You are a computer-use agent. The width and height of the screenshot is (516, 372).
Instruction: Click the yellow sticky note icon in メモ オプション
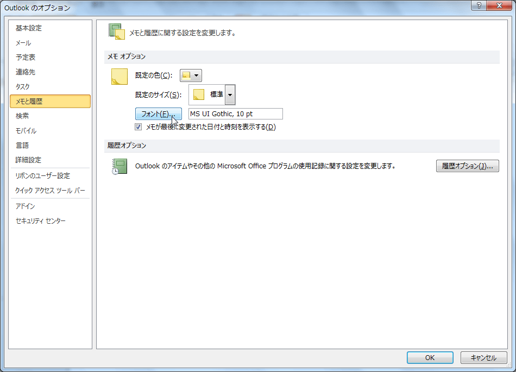pos(119,77)
